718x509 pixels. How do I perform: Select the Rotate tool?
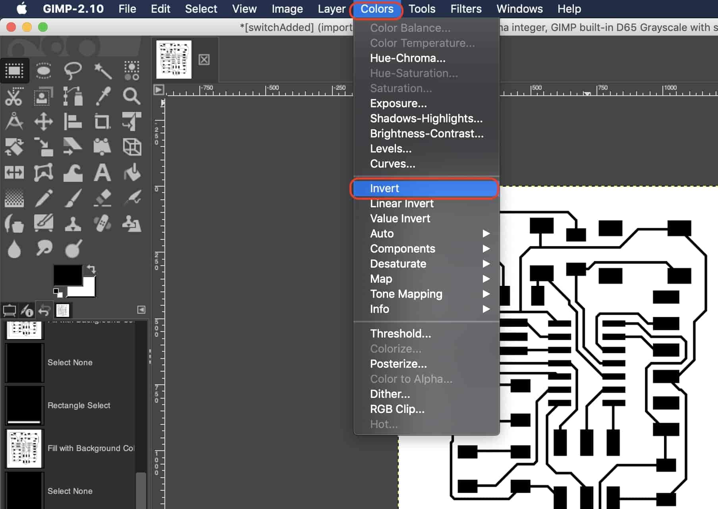pyautogui.click(x=14, y=147)
